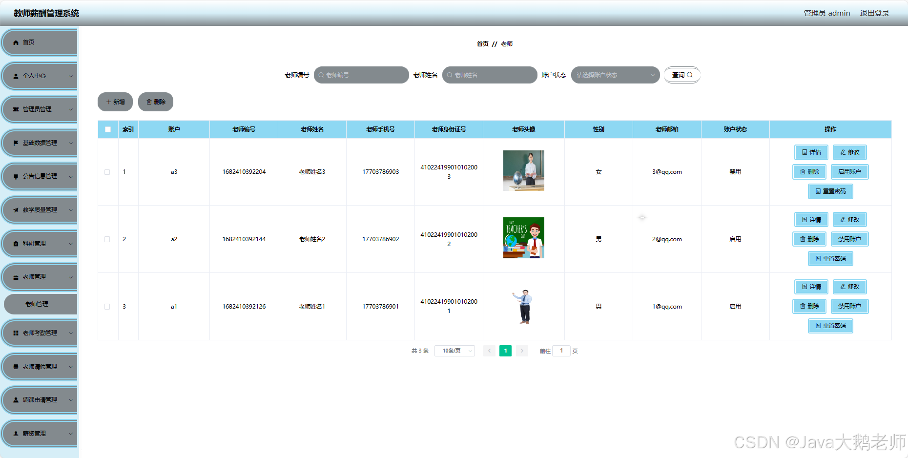This screenshot has height=458, width=908.
Task: Click the 老师姓名 input field
Action: [490, 75]
